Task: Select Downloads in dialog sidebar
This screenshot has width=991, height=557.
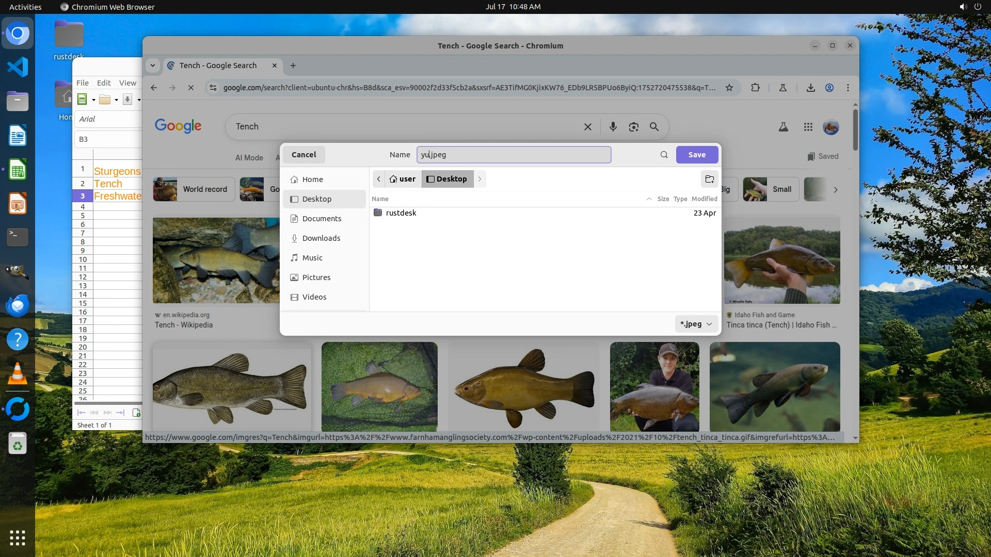Action: 321,238
